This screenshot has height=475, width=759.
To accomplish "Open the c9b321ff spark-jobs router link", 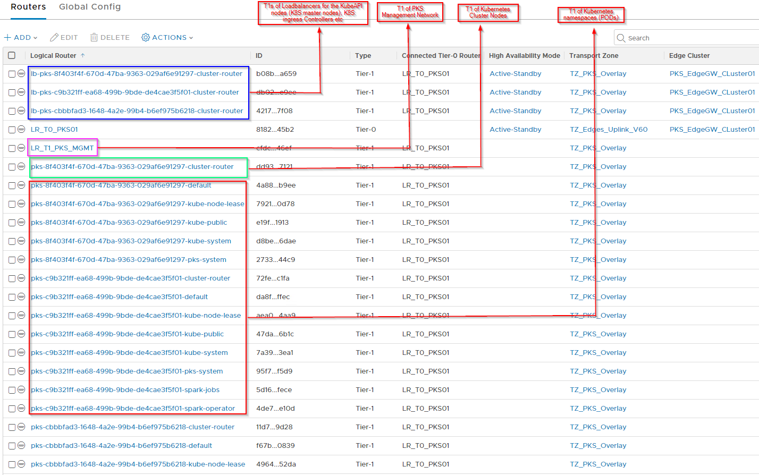I will click(125, 389).
